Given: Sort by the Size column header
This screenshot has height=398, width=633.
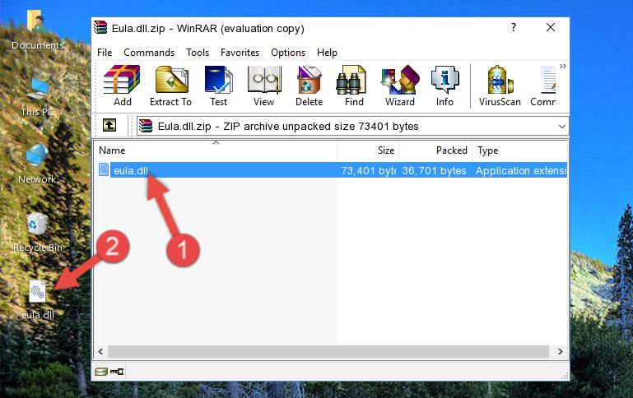Looking at the screenshot, I should tap(368, 150).
